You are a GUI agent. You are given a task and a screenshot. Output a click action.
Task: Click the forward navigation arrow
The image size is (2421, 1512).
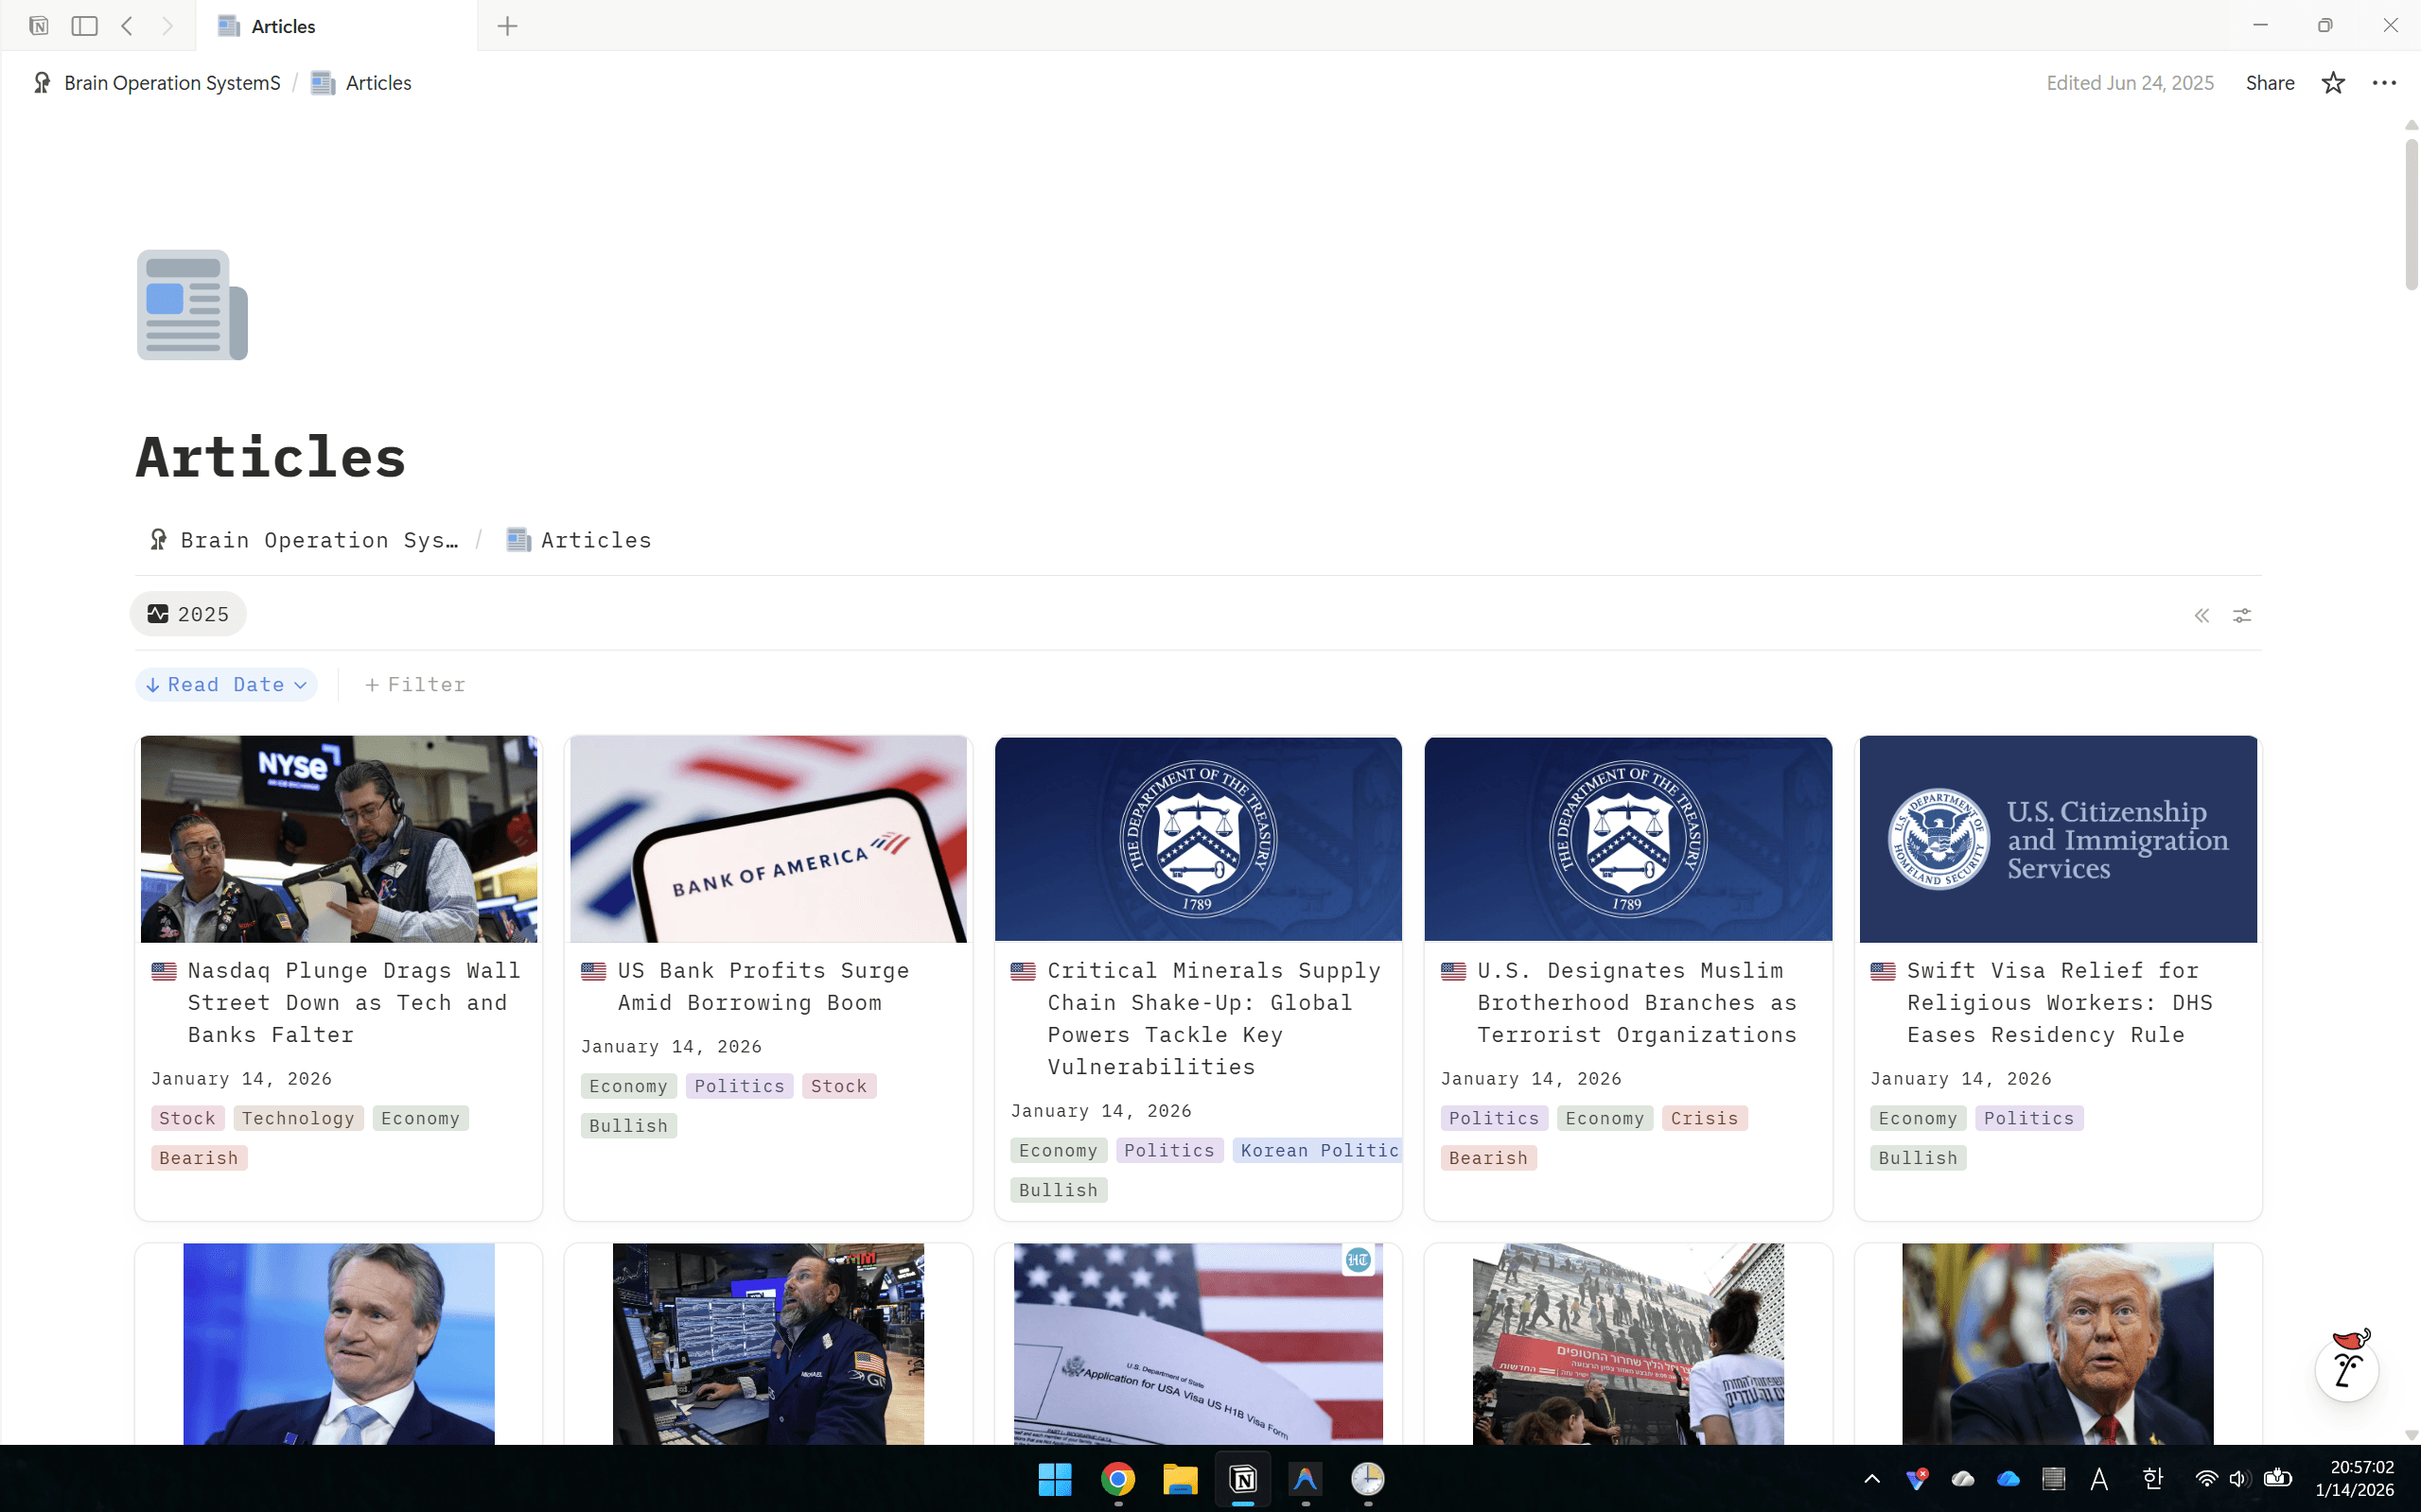tap(168, 26)
